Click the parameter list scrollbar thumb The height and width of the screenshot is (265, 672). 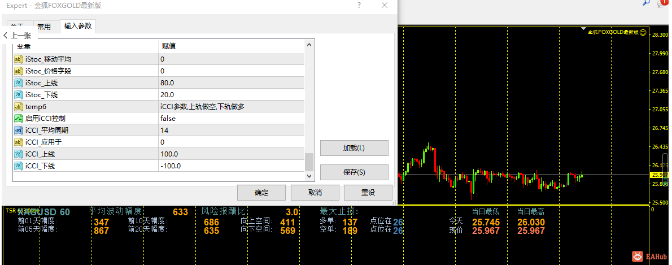click(x=309, y=162)
